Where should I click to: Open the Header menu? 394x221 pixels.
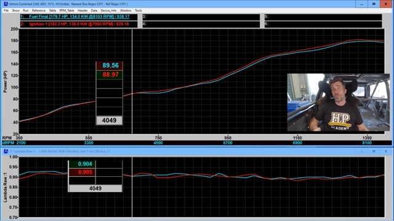pos(82,10)
